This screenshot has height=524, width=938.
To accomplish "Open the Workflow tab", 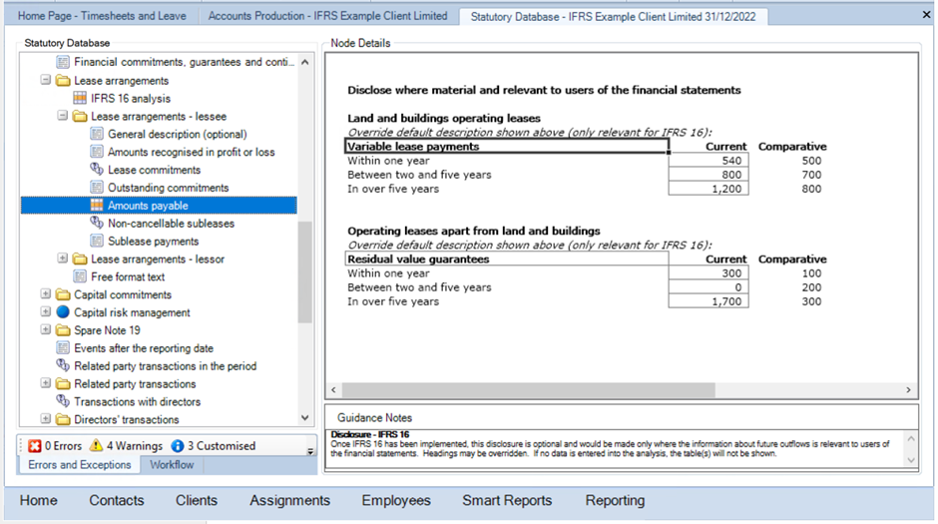I will [172, 465].
